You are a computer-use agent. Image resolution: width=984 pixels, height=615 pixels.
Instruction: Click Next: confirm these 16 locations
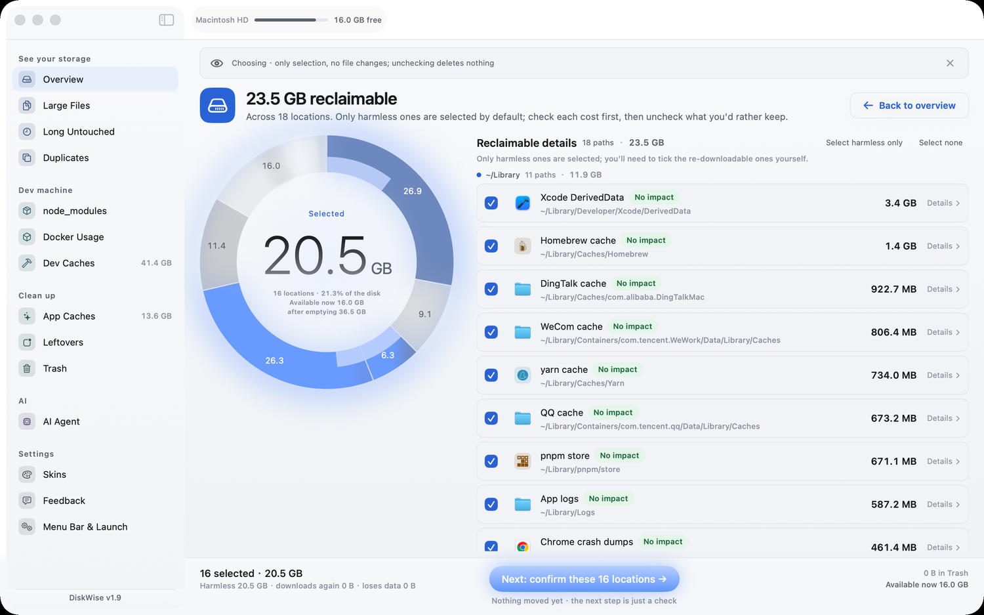(x=584, y=579)
